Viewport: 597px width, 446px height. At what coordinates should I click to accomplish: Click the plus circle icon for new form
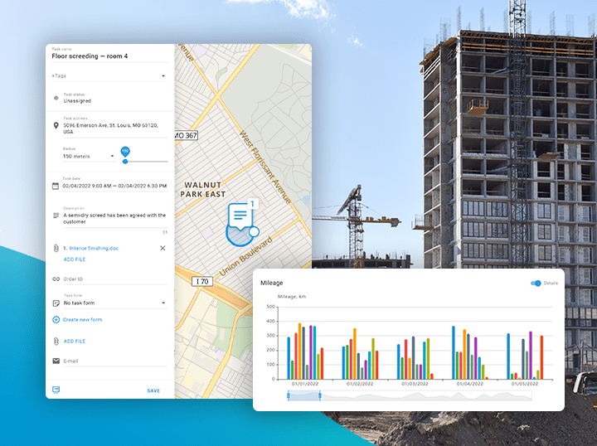56,320
